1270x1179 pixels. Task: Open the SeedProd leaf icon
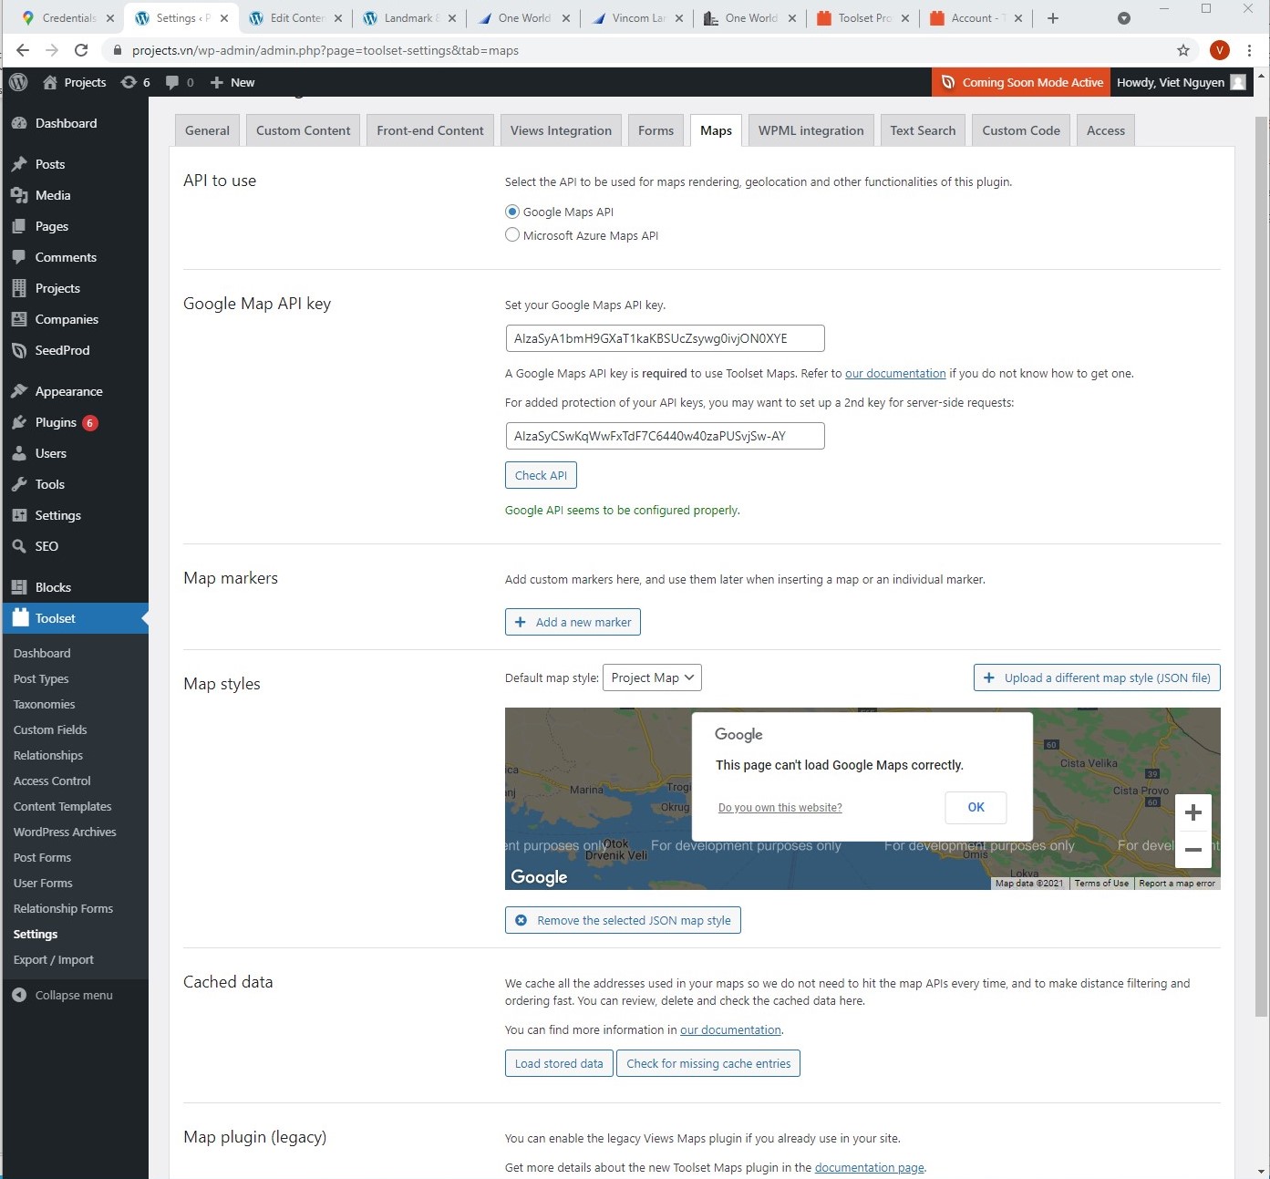pos(19,350)
